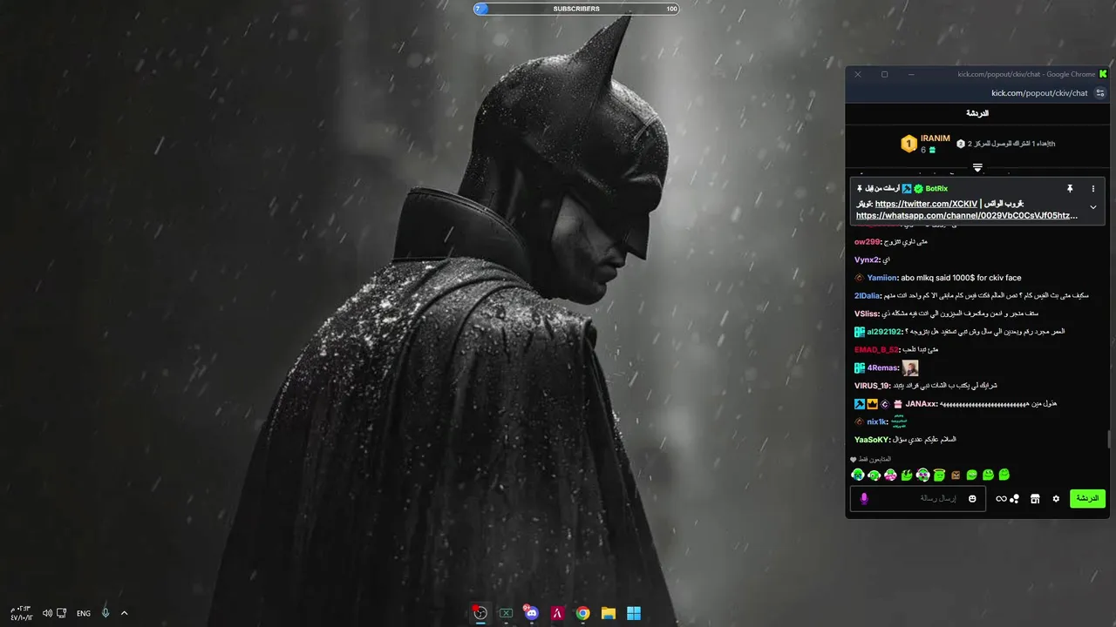Click BotRix's blue moderator badge
Image resolution: width=1116 pixels, height=627 pixels.
click(x=907, y=188)
